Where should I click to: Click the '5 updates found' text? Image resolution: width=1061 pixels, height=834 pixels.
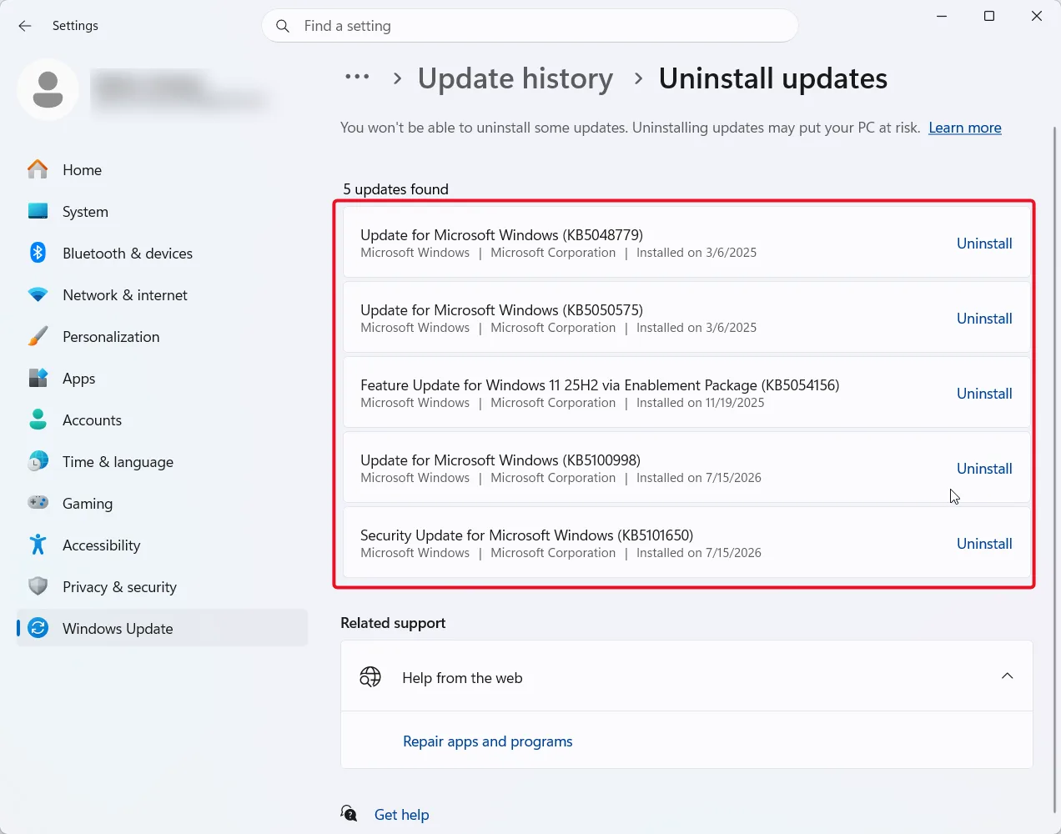(x=395, y=189)
